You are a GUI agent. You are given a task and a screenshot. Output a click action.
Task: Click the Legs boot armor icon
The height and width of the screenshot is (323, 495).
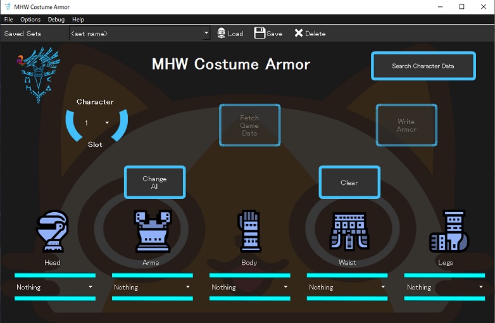coord(449,231)
